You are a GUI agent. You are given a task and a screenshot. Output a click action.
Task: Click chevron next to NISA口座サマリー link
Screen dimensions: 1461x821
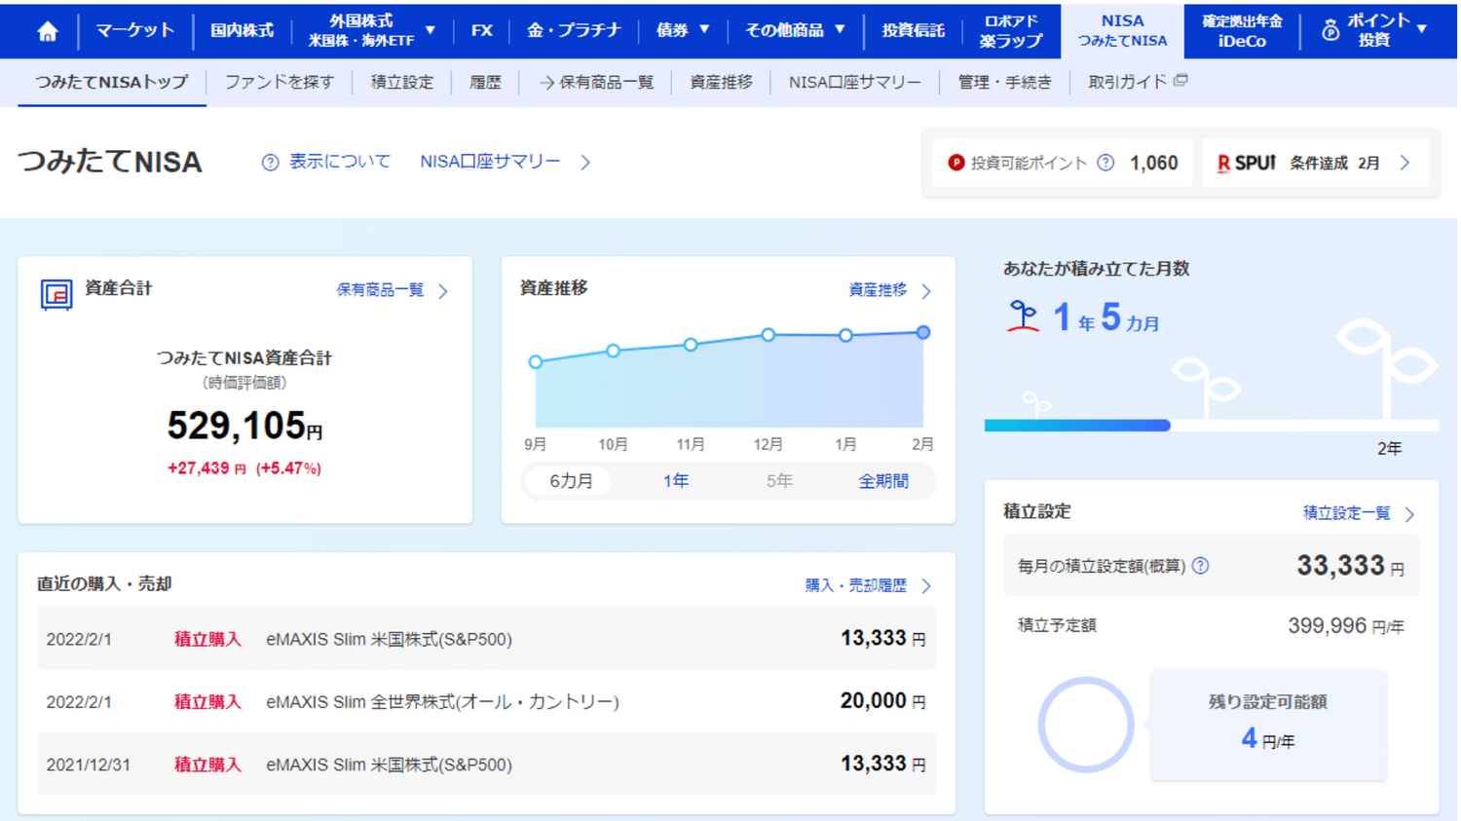pyautogui.click(x=585, y=163)
